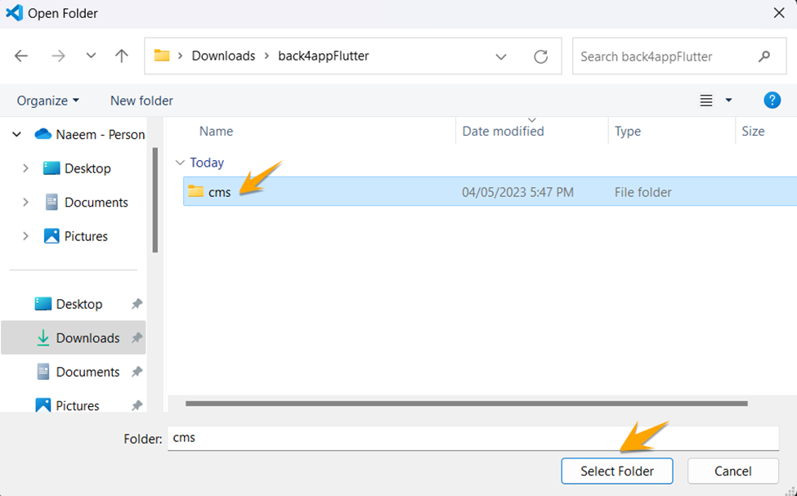Viewport: 797px width, 496px height.
Task: Navigate back using the back arrow
Action: (x=20, y=56)
